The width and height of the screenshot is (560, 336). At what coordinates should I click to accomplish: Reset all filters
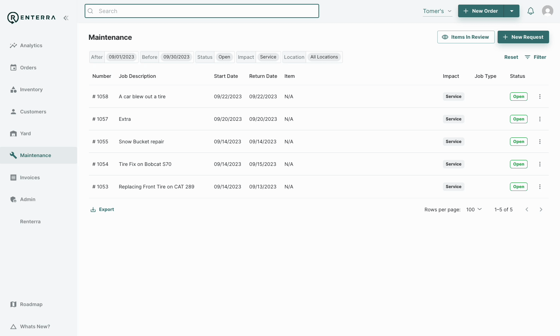511,57
